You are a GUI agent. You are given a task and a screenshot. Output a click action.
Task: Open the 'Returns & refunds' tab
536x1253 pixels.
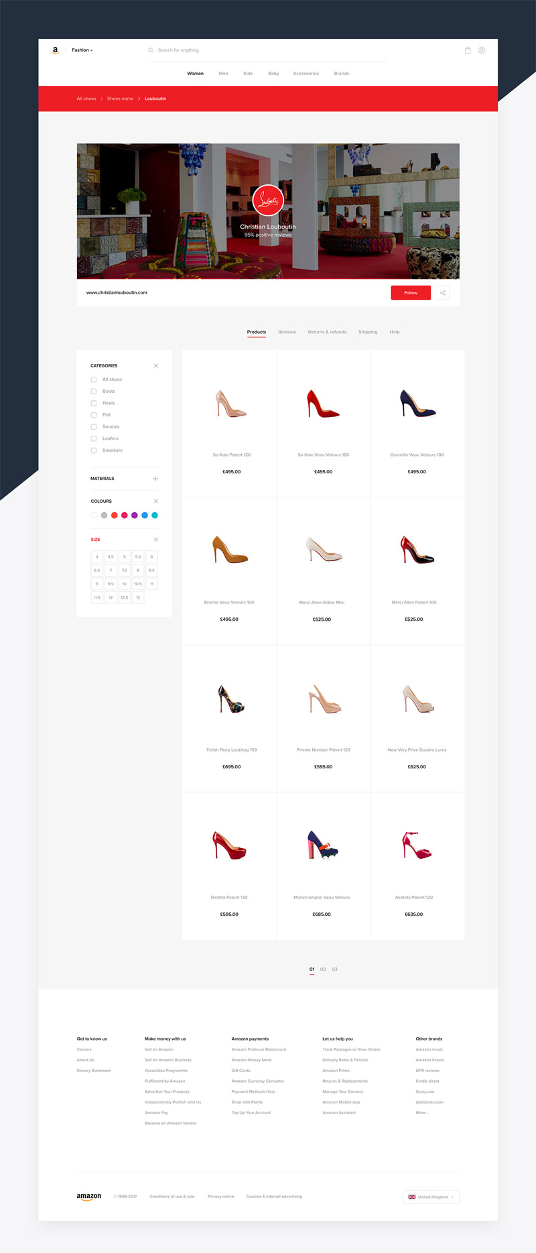point(327,332)
